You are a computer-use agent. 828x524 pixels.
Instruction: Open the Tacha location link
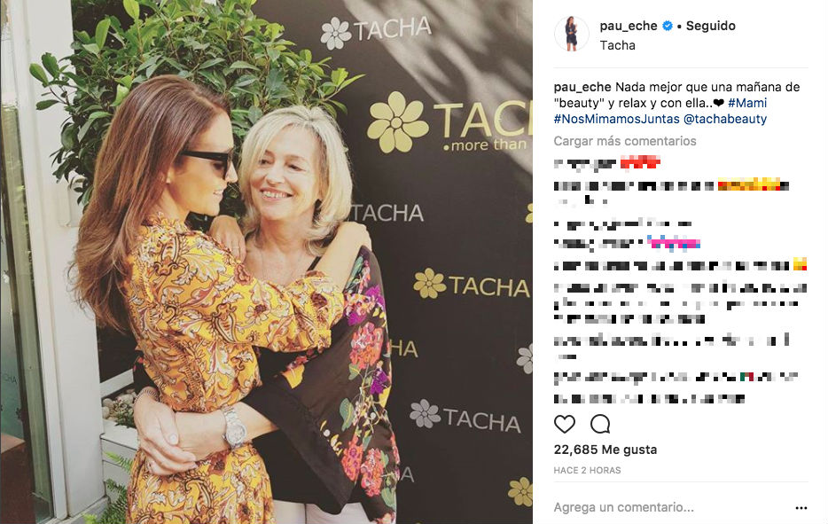[617, 45]
